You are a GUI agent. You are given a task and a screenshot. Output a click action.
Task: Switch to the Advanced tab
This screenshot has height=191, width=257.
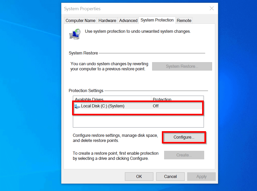tap(128, 20)
